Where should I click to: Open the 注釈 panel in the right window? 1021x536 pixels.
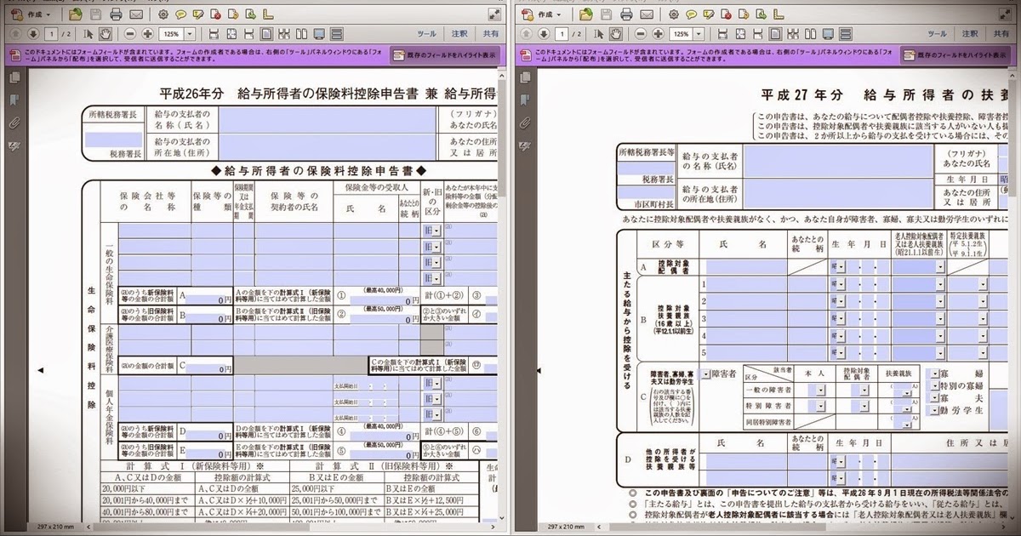(x=969, y=34)
